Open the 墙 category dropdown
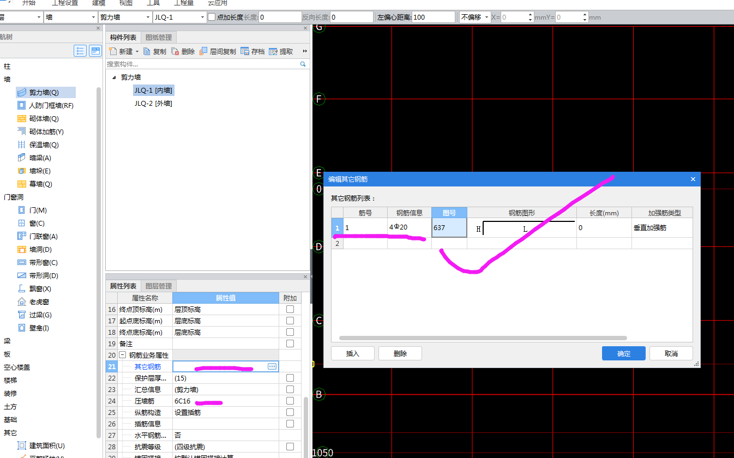The image size is (734, 458). (x=93, y=17)
